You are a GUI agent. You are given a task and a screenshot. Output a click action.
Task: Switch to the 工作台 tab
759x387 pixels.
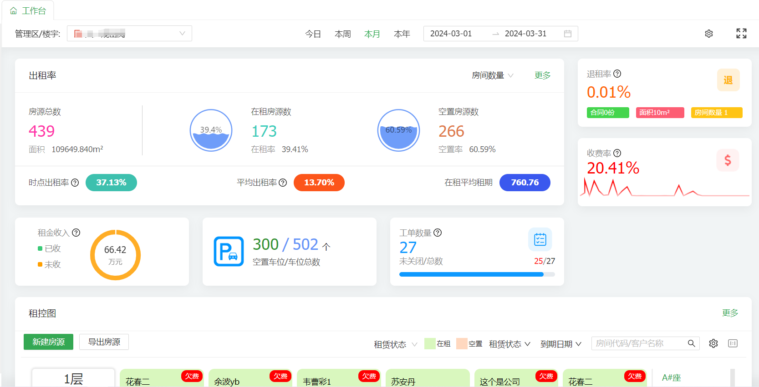pyautogui.click(x=28, y=11)
